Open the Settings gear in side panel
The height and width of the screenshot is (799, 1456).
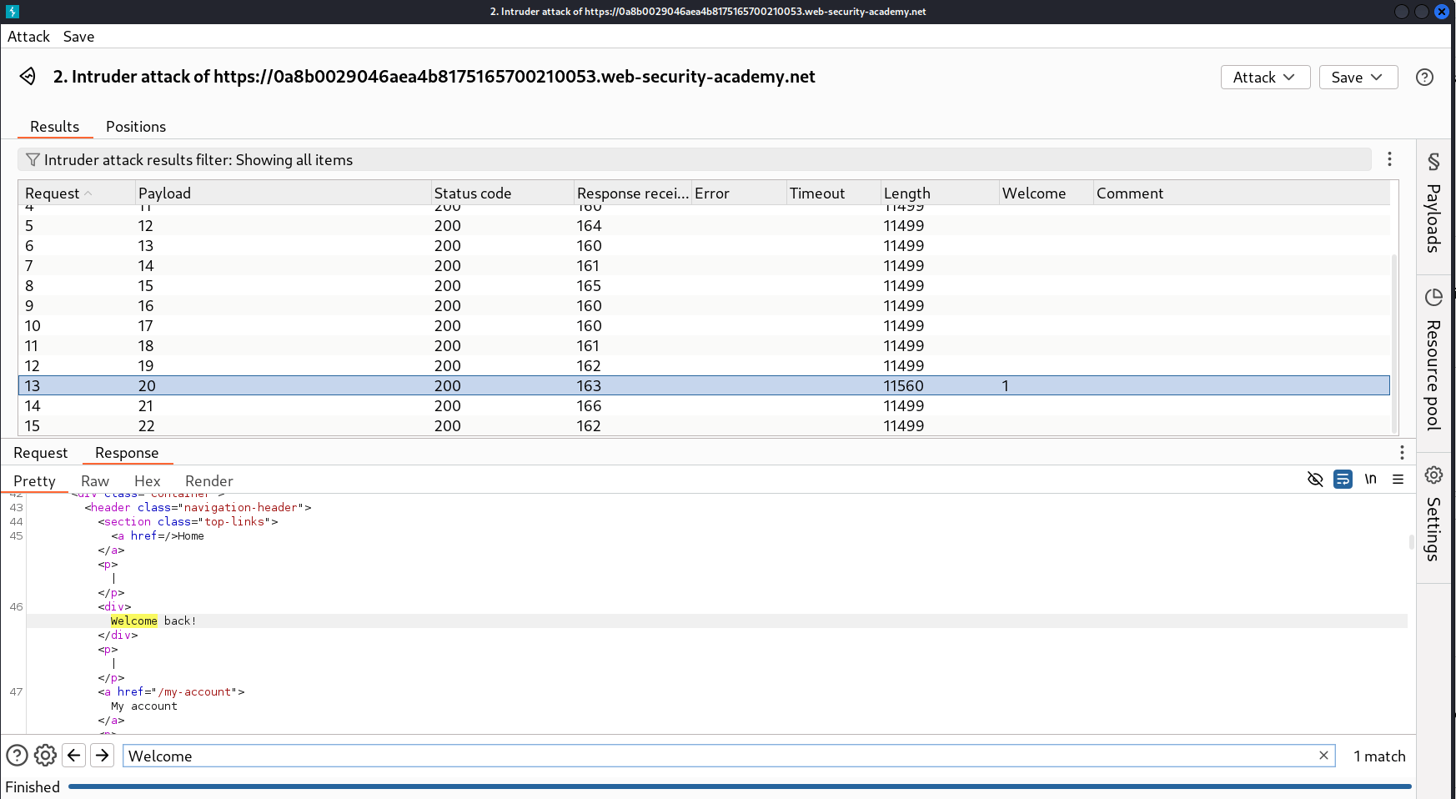pos(1433,475)
